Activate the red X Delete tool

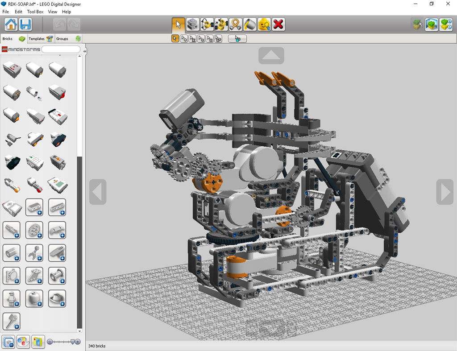point(278,24)
